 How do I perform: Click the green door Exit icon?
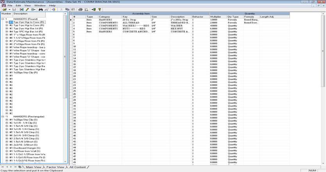point(94,9)
